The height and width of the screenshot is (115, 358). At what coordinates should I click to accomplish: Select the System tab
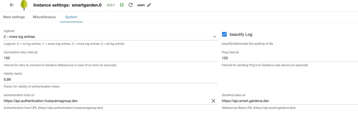click(x=71, y=17)
